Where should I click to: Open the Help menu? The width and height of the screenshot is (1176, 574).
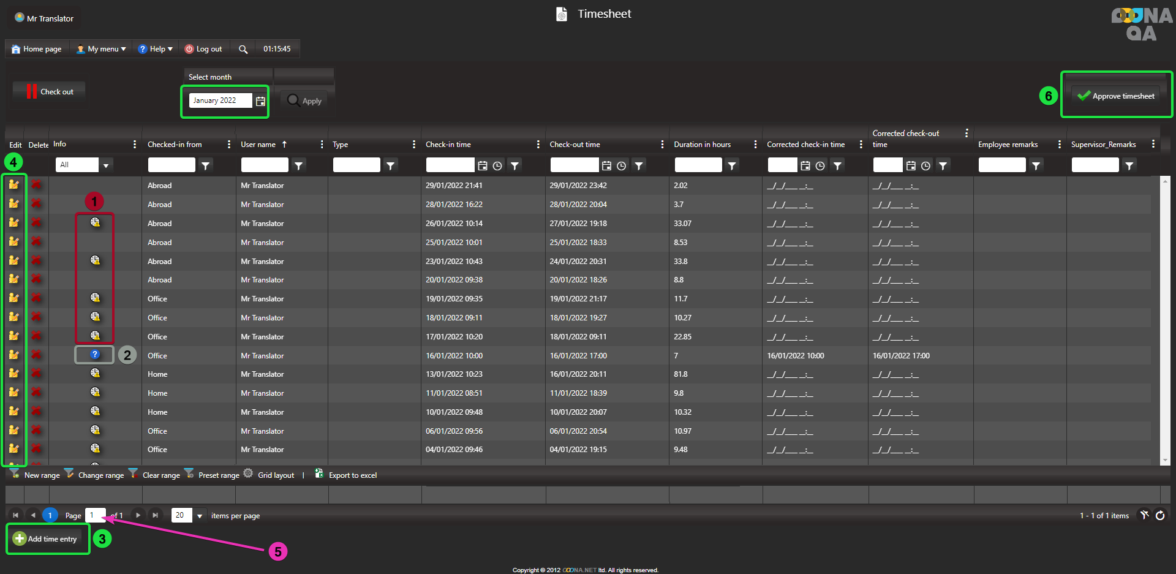[x=156, y=49]
